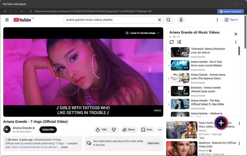Close the Ariana Grande playlist panel
247x156 pixels.
236,34
